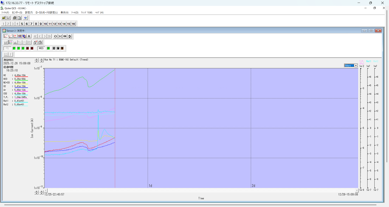Open the properties icon with red mark
389x207 pixels.
click(36, 42)
